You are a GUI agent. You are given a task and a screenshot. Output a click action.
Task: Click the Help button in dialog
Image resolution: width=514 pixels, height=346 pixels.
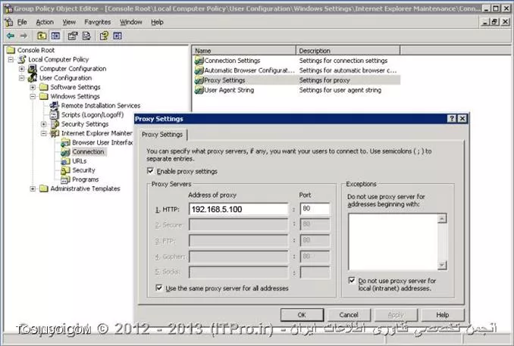(x=443, y=314)
